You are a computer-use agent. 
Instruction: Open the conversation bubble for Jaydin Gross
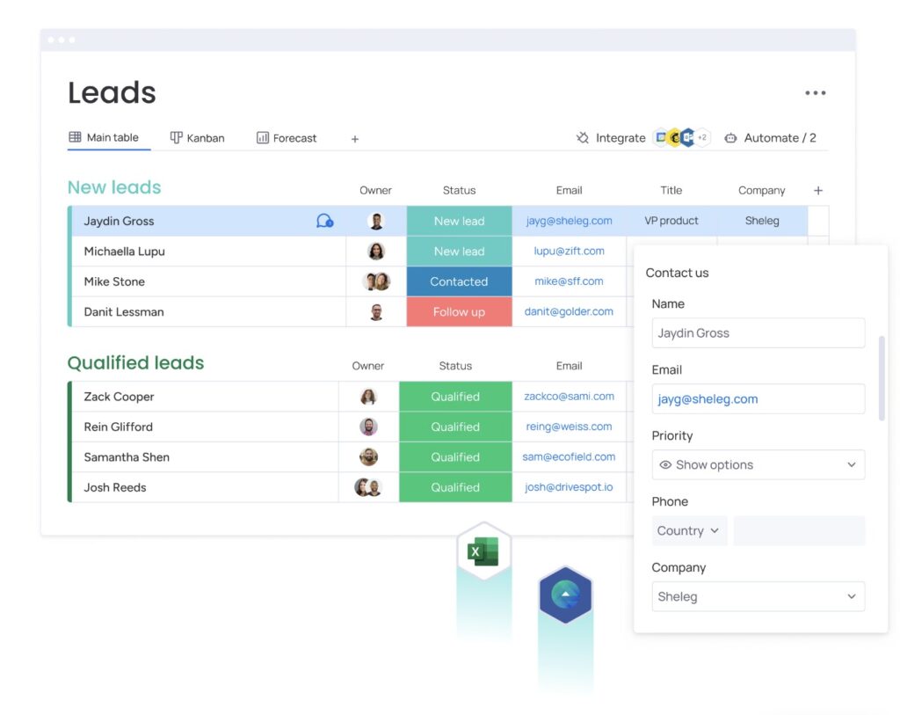click(325, 221)
